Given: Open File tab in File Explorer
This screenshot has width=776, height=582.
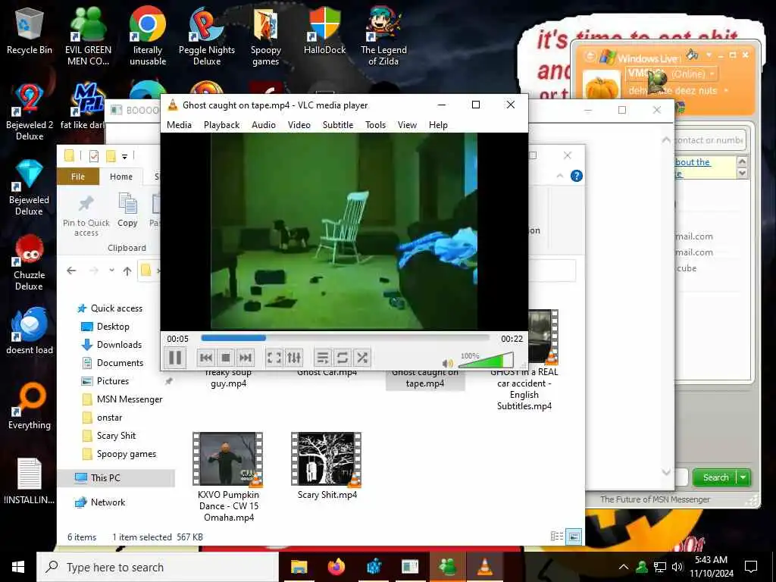Looking at the screenshot, I should [x=78, y=177].
